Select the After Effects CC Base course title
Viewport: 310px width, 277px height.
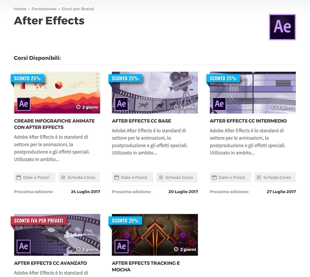tap(141, 121)
